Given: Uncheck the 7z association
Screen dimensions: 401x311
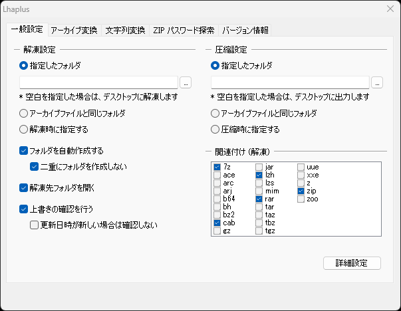Looking at the screenshot, I should pyautogui.click(x=217, y=167).
